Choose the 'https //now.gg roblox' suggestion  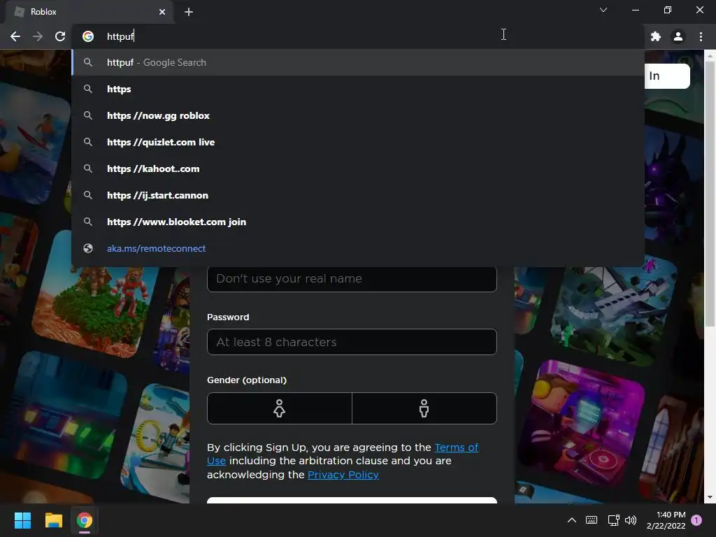point(358,115)
